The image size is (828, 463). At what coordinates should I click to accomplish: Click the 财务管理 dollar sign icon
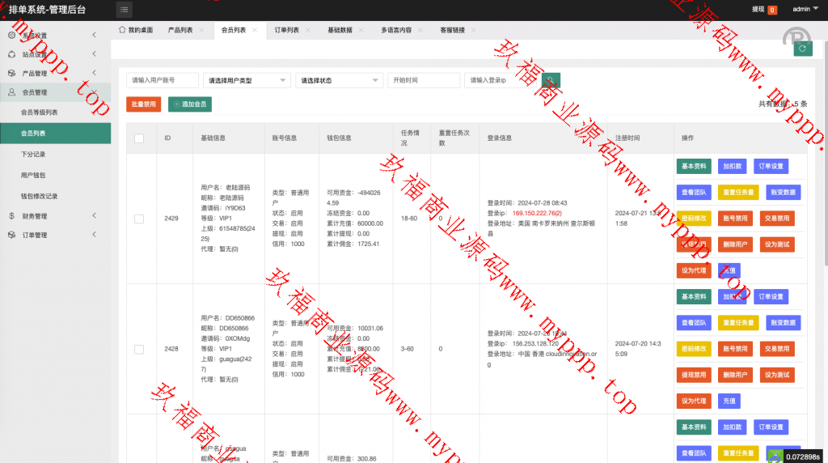point(11,216)
